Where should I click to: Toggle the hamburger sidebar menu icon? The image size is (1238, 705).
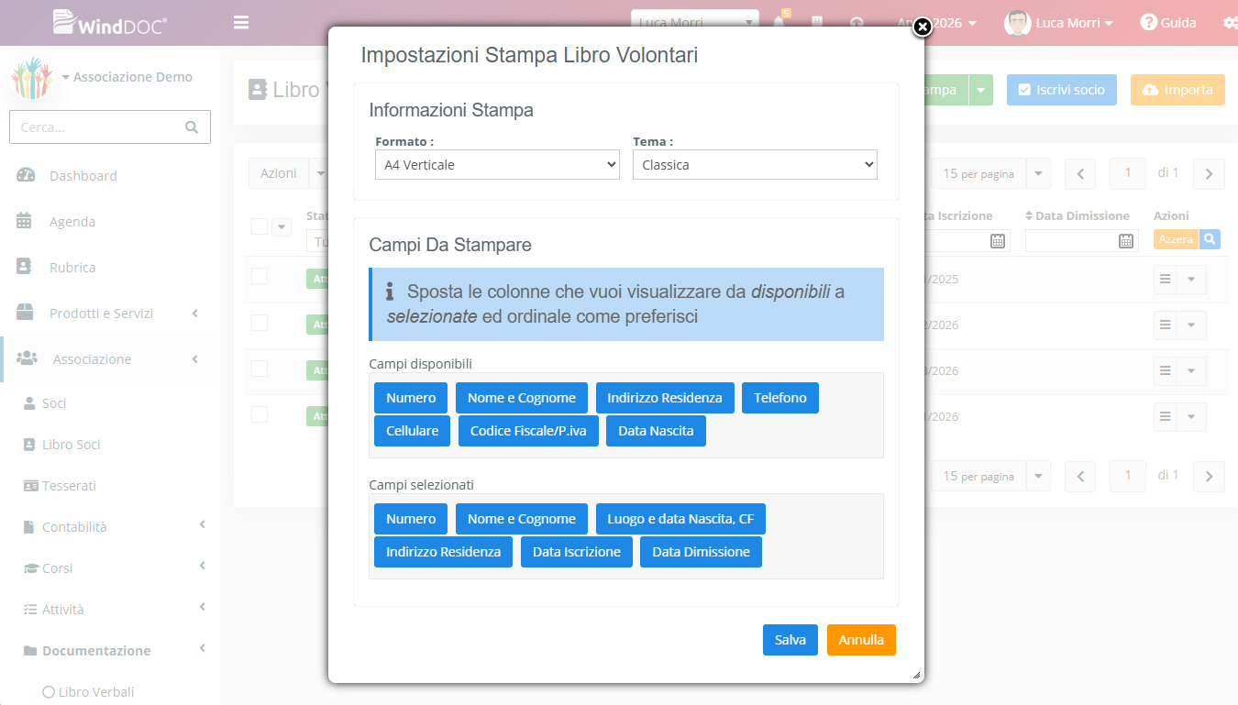(x=241, y=22)
